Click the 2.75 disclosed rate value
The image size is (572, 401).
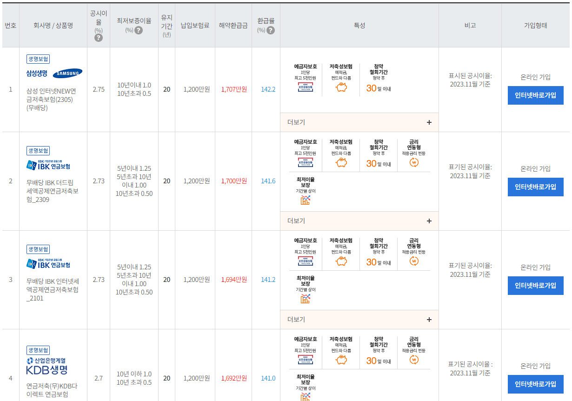[x=99, y=89]
